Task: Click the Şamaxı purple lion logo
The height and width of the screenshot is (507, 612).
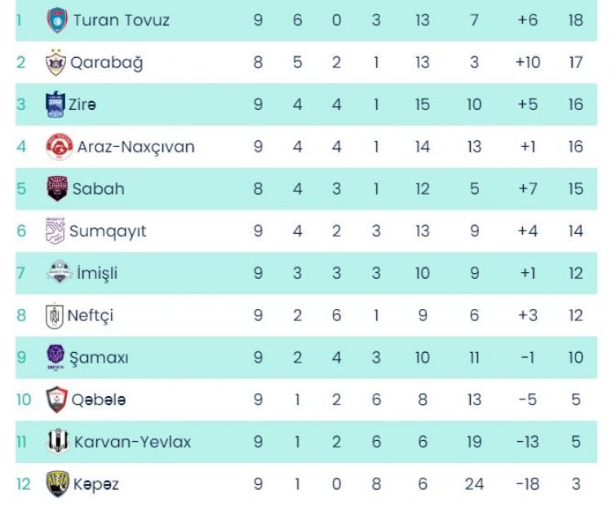Action: [55, 357]
